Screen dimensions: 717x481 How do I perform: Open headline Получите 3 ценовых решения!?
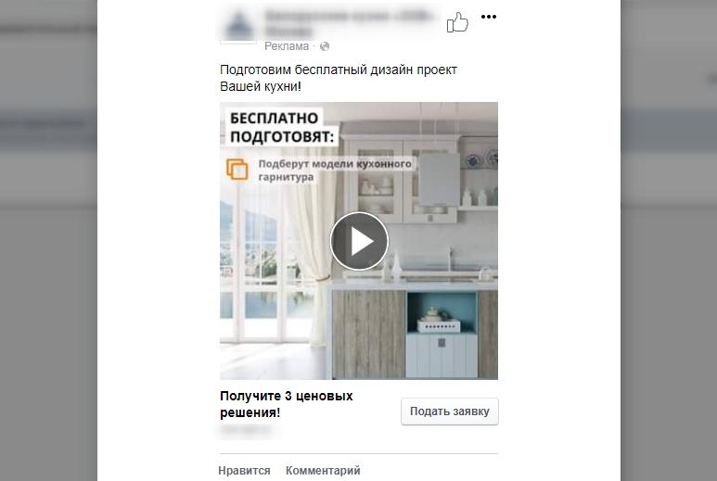click(287, 404)
